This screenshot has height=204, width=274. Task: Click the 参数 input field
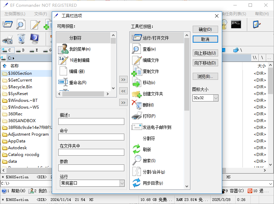click(x=91, y=168)
